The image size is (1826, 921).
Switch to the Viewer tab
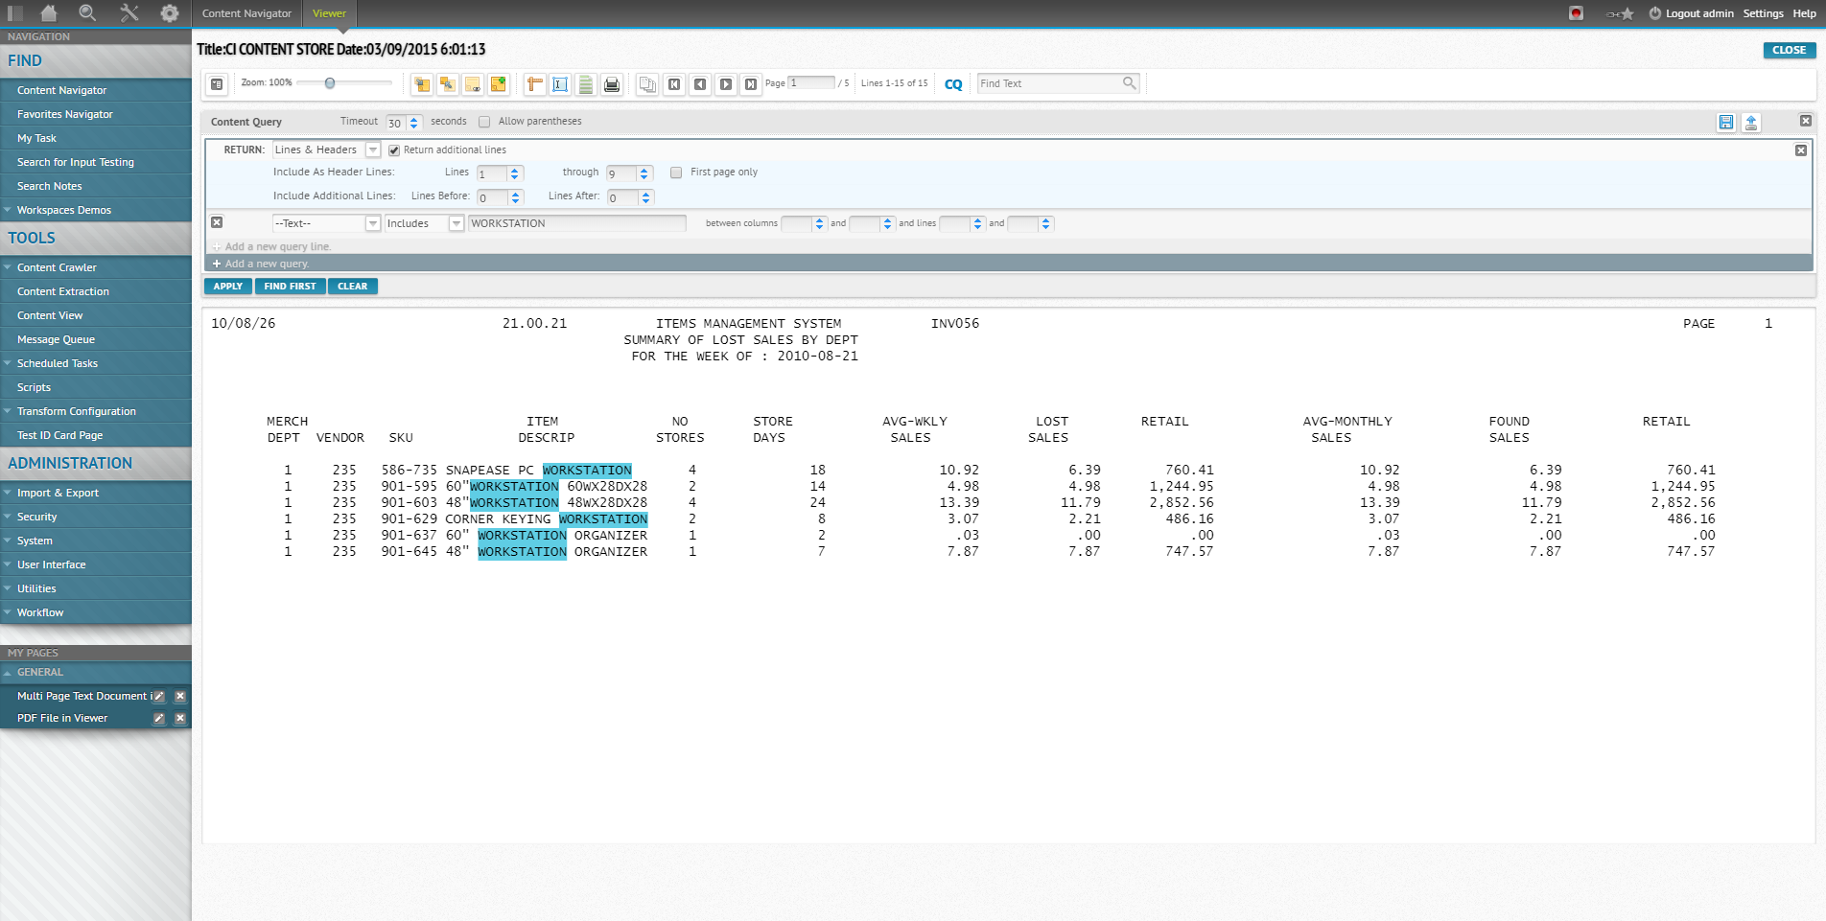[329, 13]
